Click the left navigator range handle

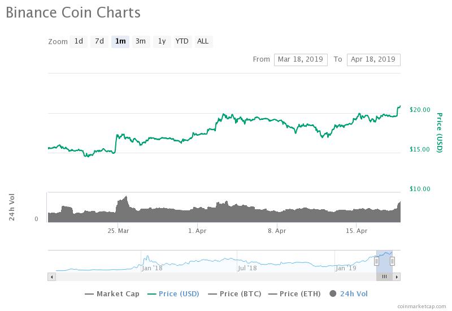point(376,261)
